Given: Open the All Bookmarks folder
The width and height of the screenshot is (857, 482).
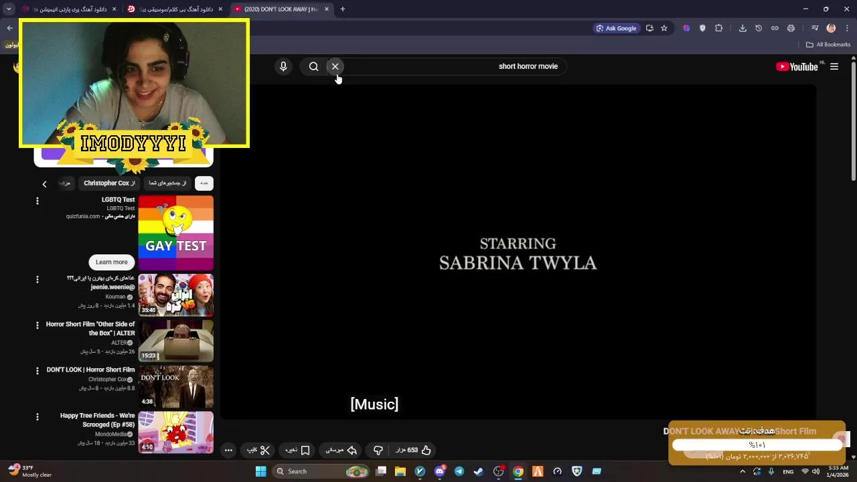Looking at the screenshot, I should pos(828,45).
